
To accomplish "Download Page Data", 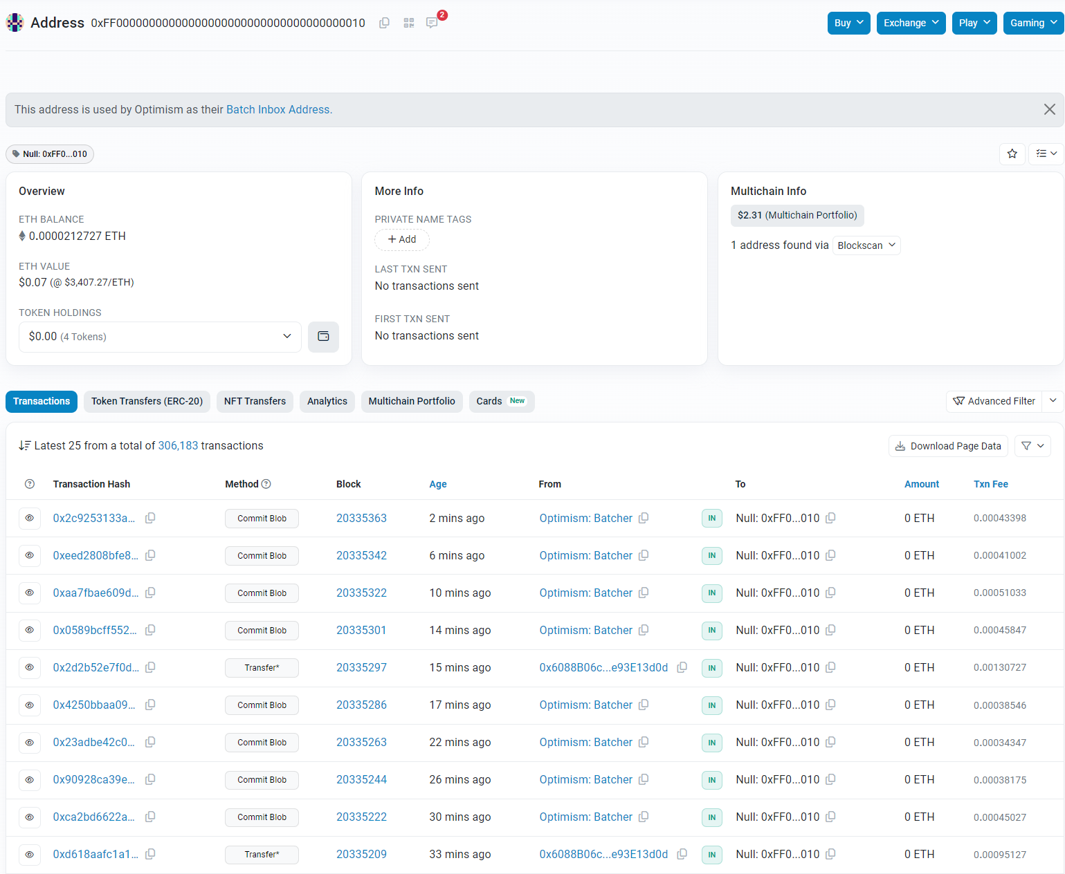I will coord(948,446).
